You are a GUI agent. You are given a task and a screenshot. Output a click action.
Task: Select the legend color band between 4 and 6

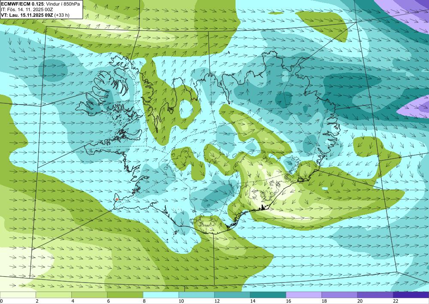pyautogui.click(x=90, y=295)
